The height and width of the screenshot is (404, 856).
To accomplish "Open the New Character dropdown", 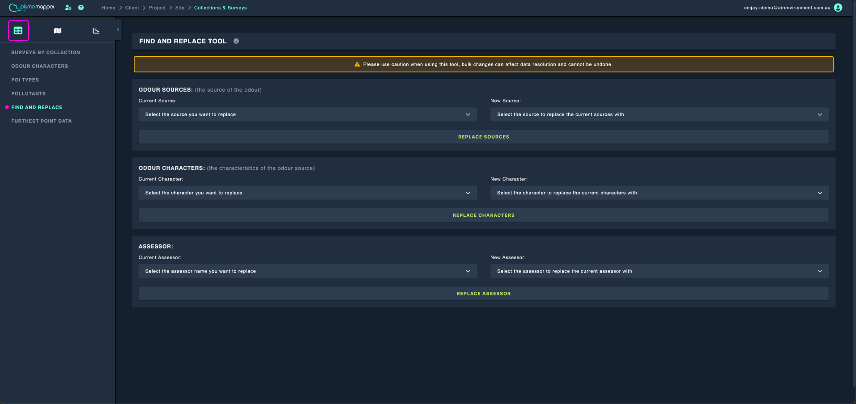I will tap(660, 193).
